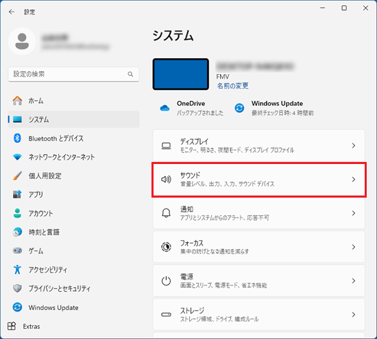Click the 個人用設定 paintbrush icon
Screen dimensions: 377x339
click(x=17, y=176)
